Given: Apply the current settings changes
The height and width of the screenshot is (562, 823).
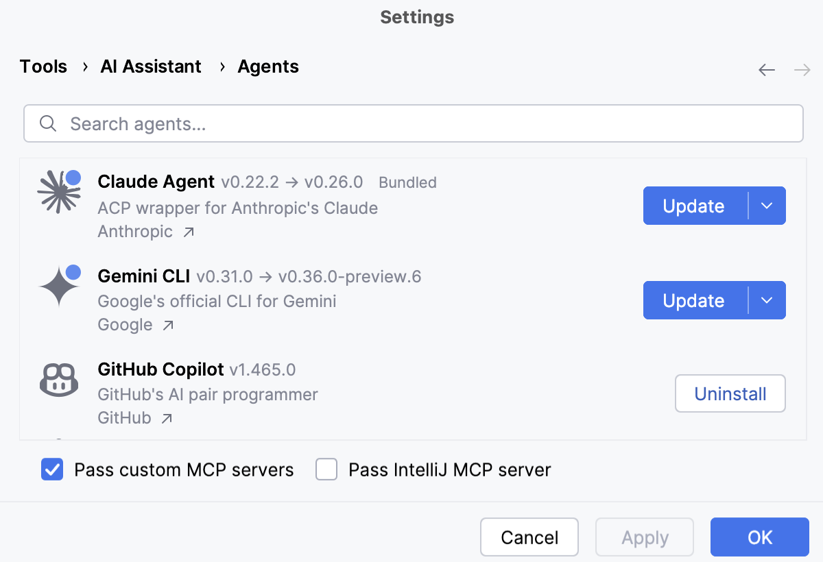Looking at the screenshot, I should pyautogui.click(x=644, y=537).
